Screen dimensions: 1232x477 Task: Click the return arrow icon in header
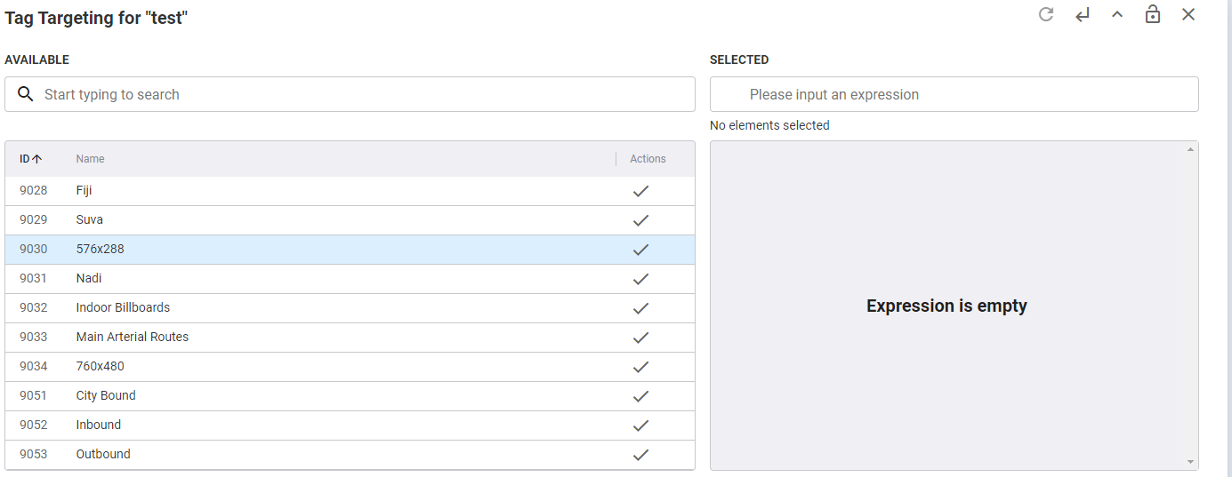[x=1082, y=14]
